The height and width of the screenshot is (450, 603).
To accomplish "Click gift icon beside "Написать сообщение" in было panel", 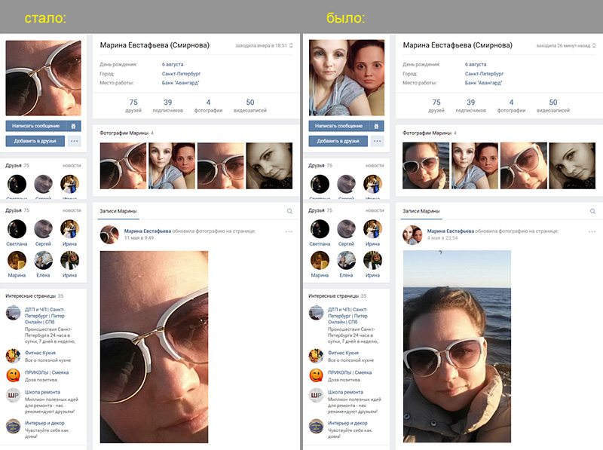I will click(376, 126).
